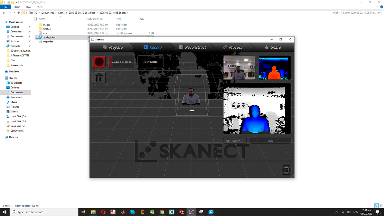Adjust the Delay 4 seconds slider
The width and height of the screenshot is (384, 216).
point(122,62)
